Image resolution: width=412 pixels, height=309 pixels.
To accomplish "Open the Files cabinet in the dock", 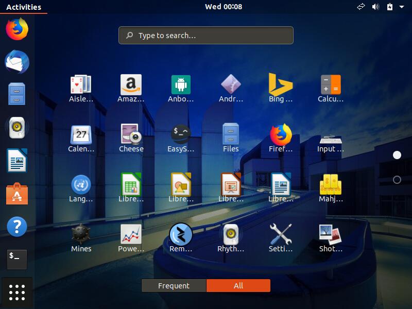I will click(17, 94).
